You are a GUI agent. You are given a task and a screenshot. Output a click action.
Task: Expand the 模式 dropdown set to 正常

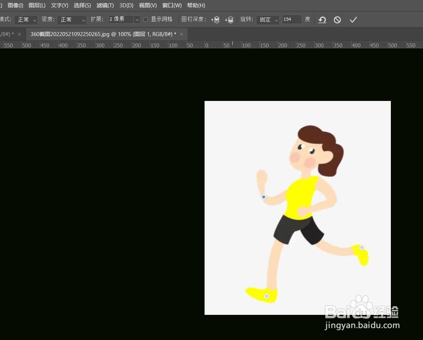click(26, 20)
